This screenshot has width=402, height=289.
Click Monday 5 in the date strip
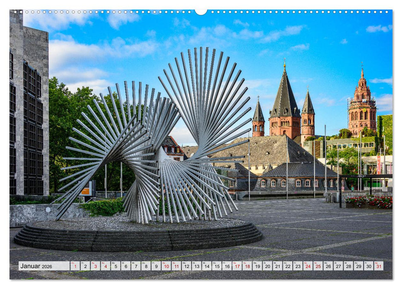[116, 267]
